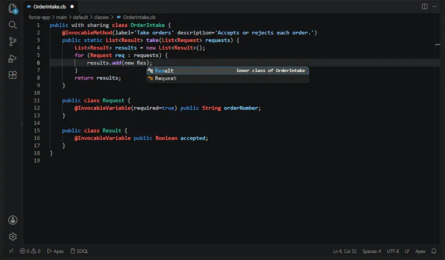Open the errors and warnings count in the status bar
The height and width of the screenshot is (260, 445).
pyautogui.click(x=30, y=251)
